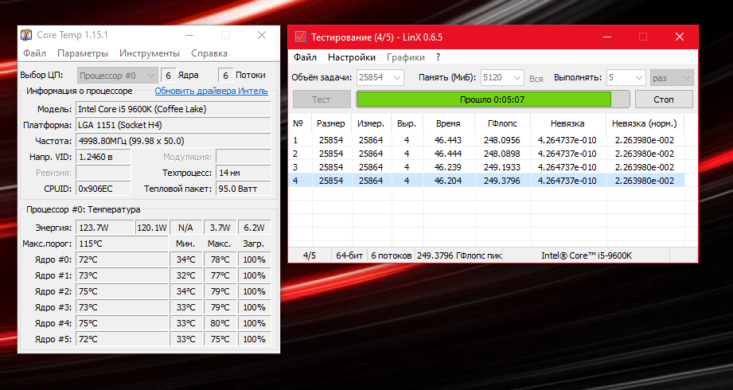Open the Параметры menu in Core Temp
Screen dimensions: 733x390
(x=83, y=53)
